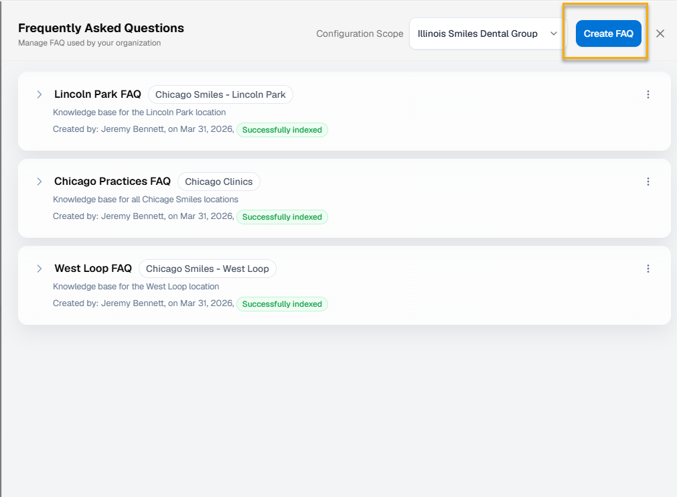
Task: Select the Lincoln Park FAQ title
Action: [98, 94]
